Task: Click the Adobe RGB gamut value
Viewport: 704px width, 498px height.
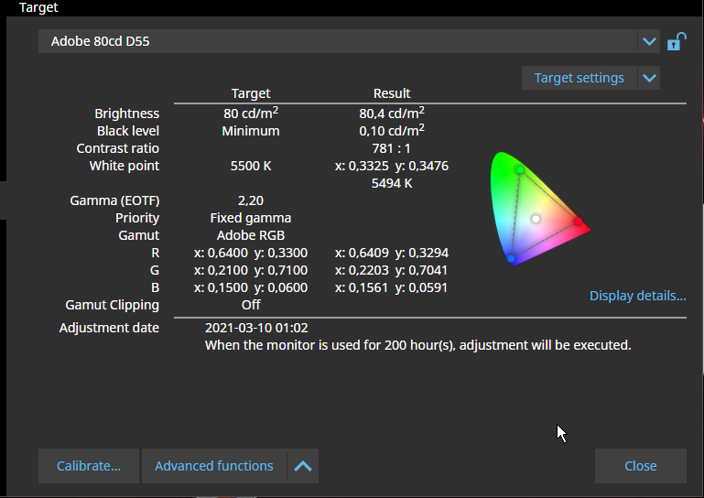Action: tap(251, 235)
